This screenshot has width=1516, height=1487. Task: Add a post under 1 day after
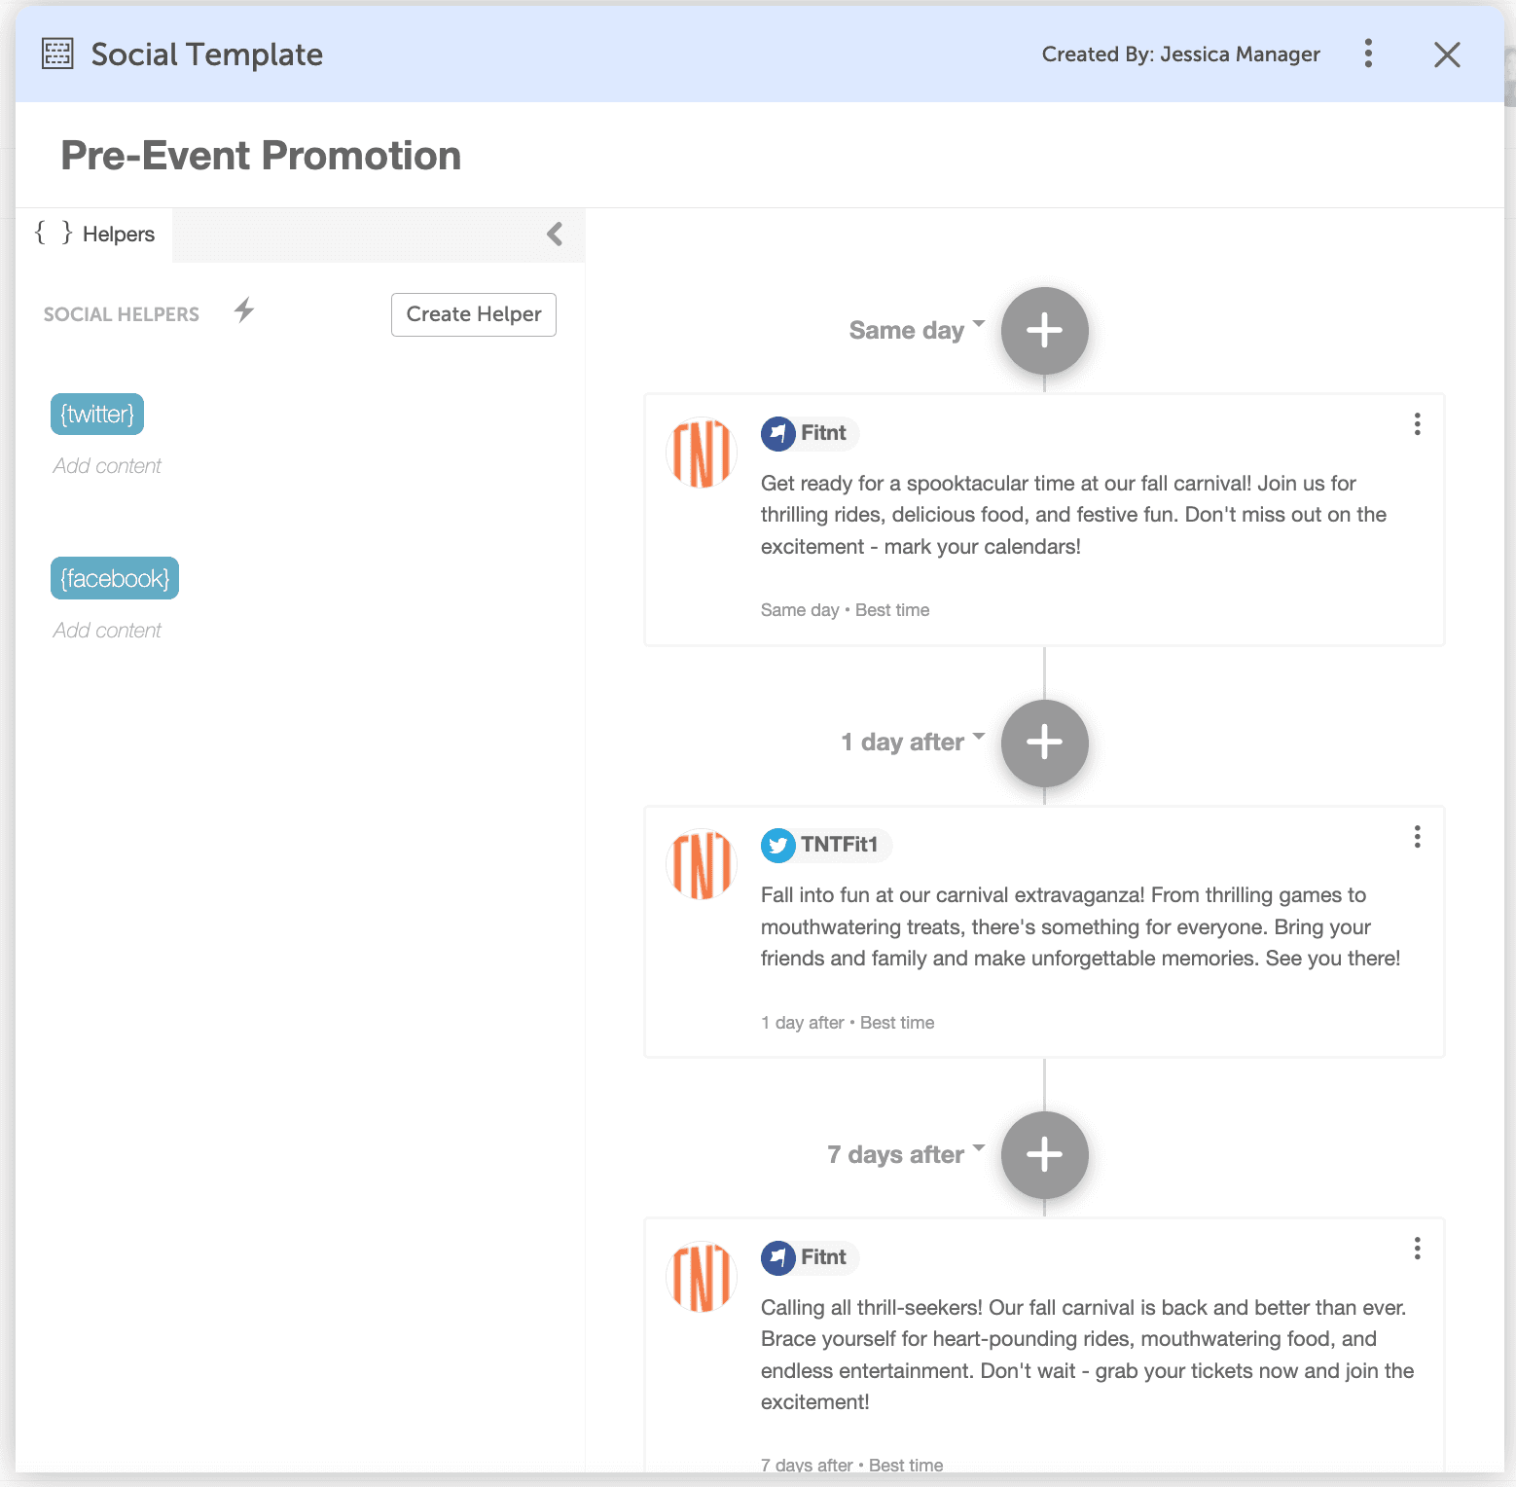coord(1044,743)
